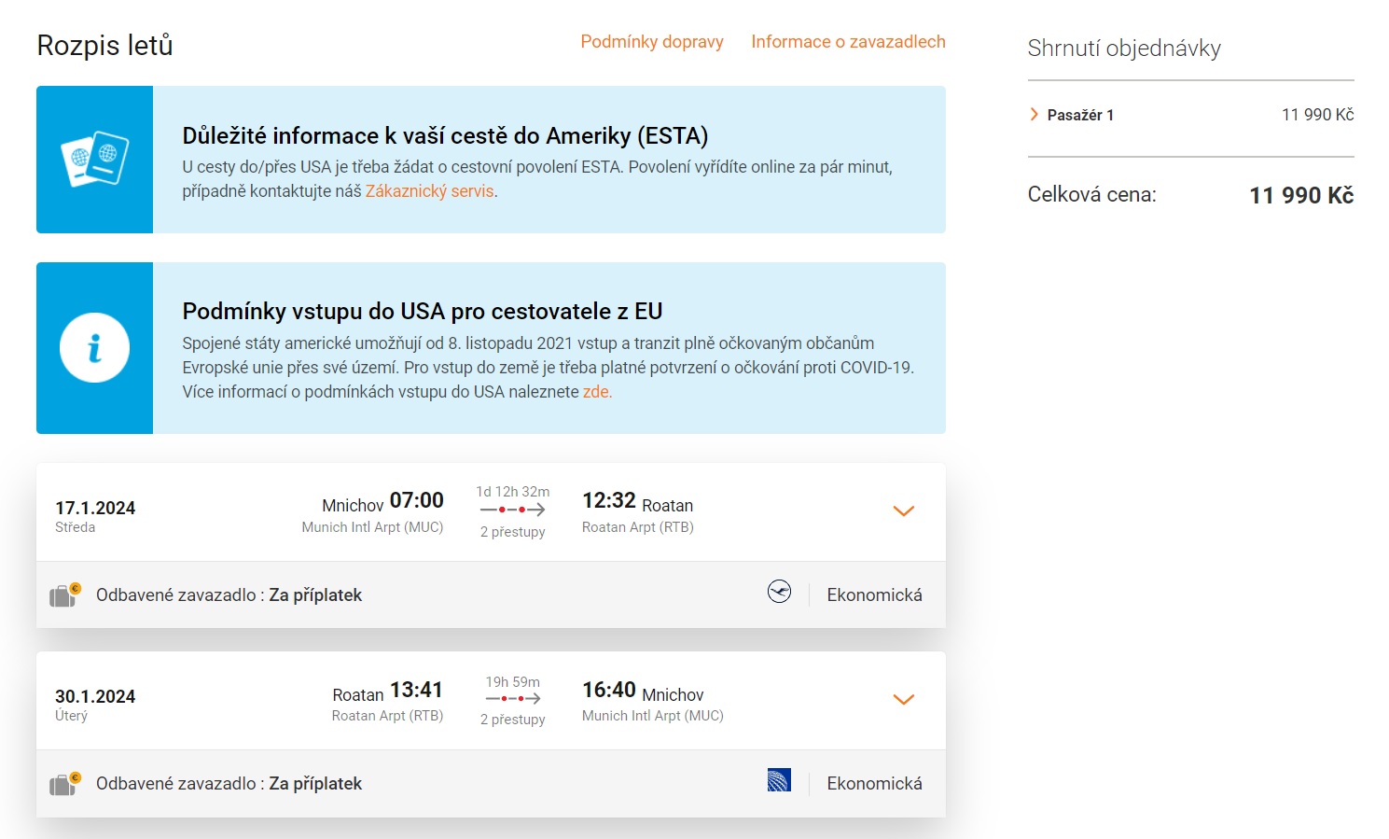Expand outbound flight details for 17.1.2024
Viewport: 1389px width, 839px height.
(x=903, y=511)
